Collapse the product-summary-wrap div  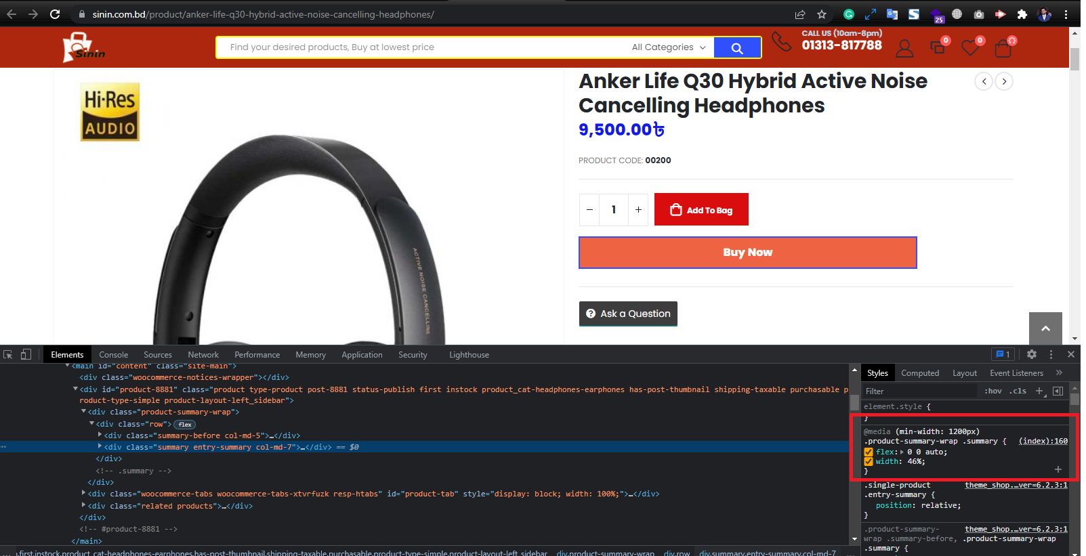tap(84, 412)
